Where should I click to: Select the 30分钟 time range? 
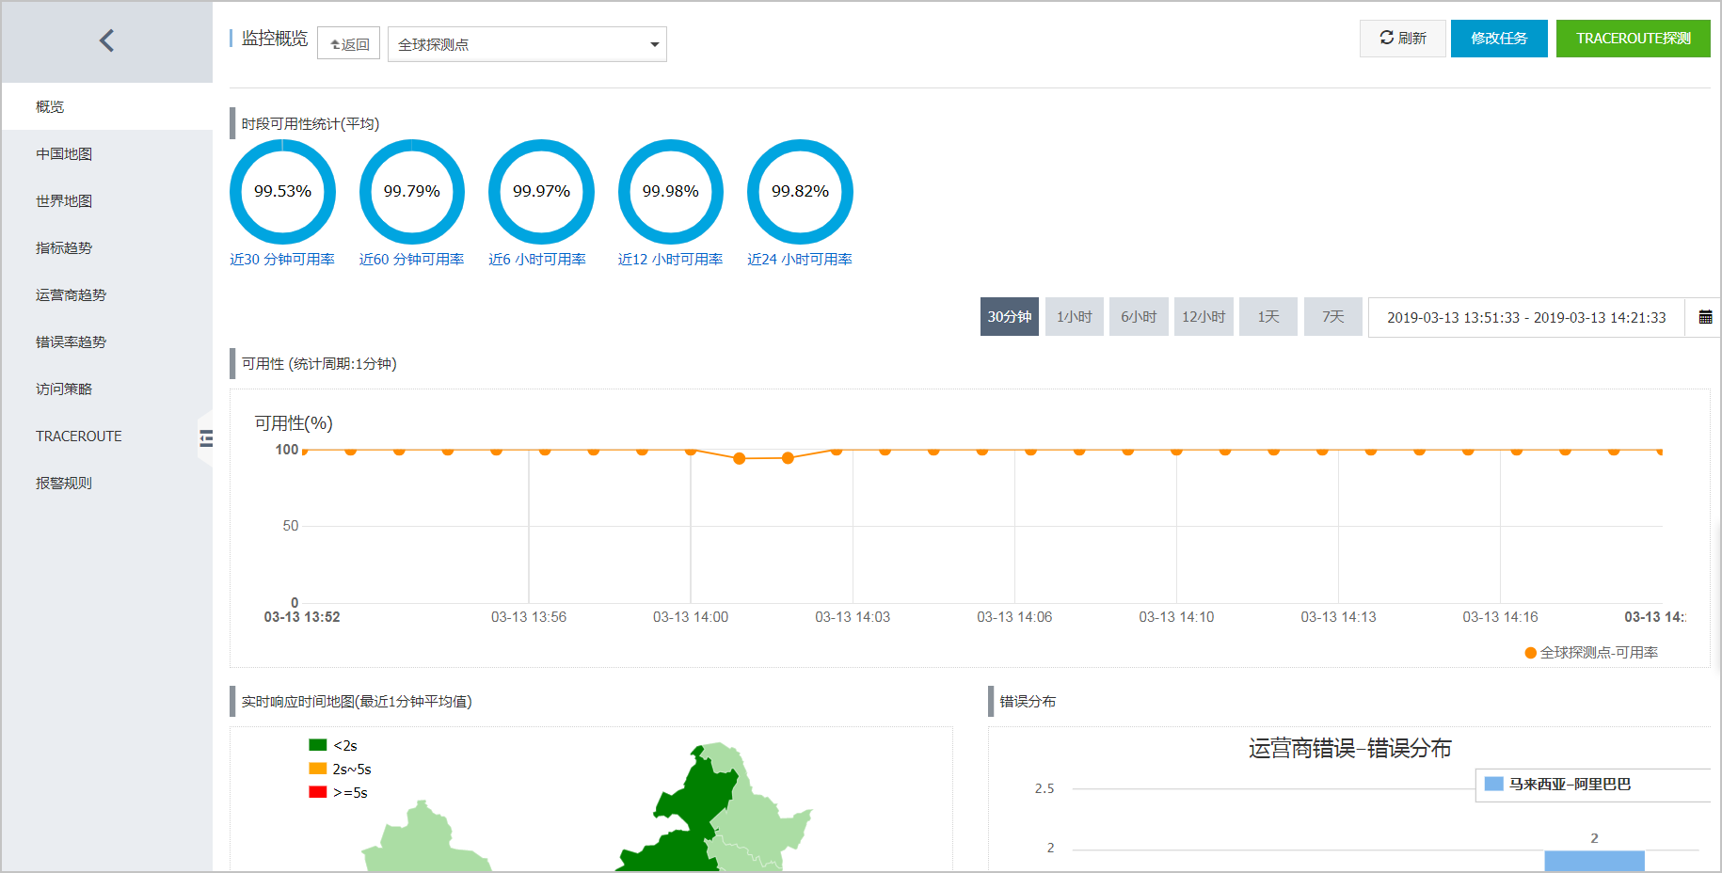1009,317
